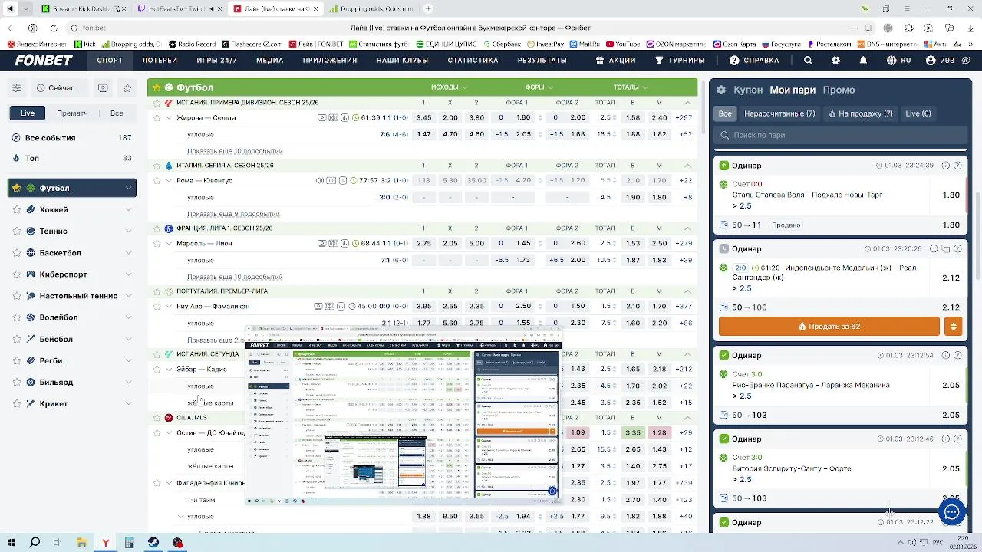Collapse Жирона — Сельта sub-events

[169, 118]
